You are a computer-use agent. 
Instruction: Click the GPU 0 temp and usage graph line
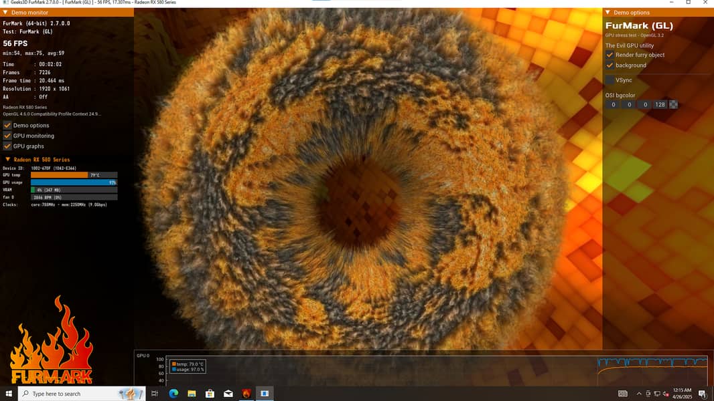pyautogui.click(x=652, y=366)
